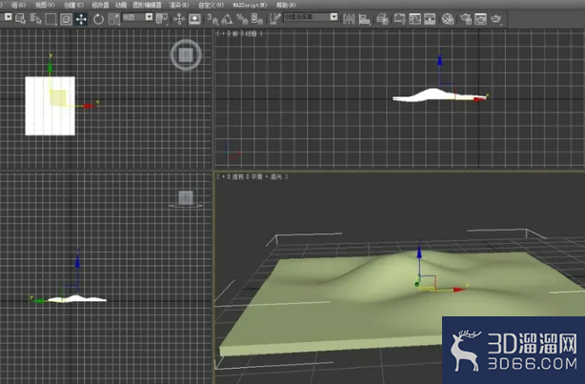The image size is (585, 384).
Task: Enable the Select and Manipulate tool
Action: pos(179,19)
